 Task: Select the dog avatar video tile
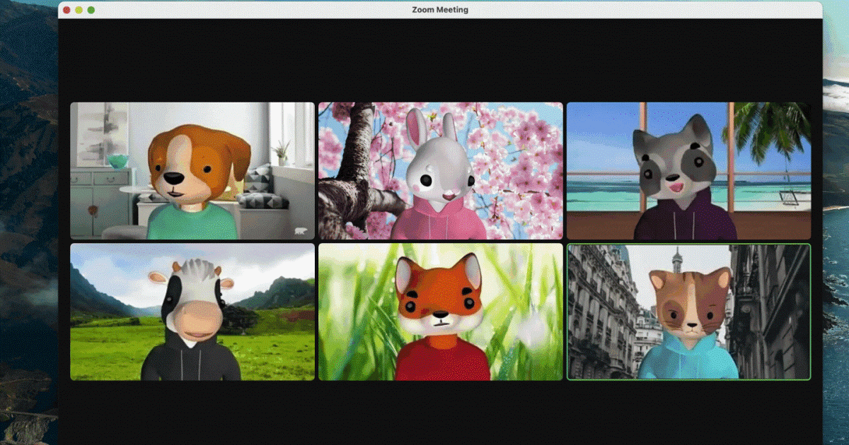[x=192, y=171]
